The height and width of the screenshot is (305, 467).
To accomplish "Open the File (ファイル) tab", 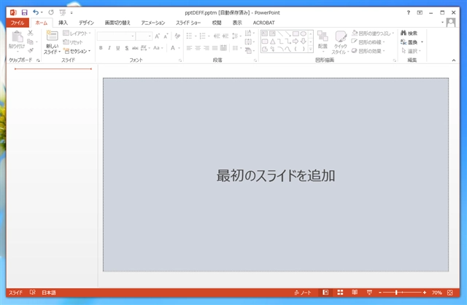I will point(18,23).
